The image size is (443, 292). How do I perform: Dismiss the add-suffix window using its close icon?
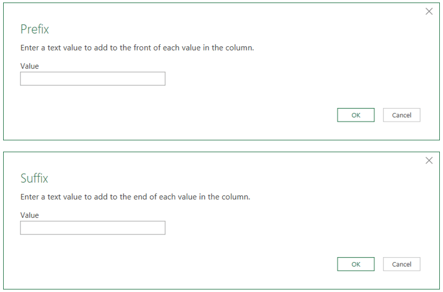[429, 160]
